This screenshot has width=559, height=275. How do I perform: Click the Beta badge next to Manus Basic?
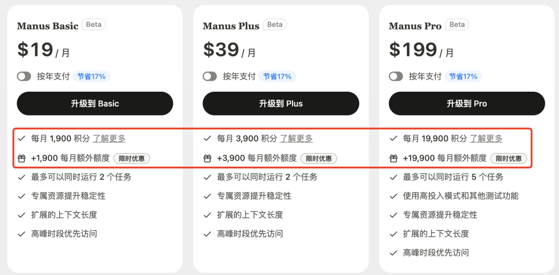point(94,25)
